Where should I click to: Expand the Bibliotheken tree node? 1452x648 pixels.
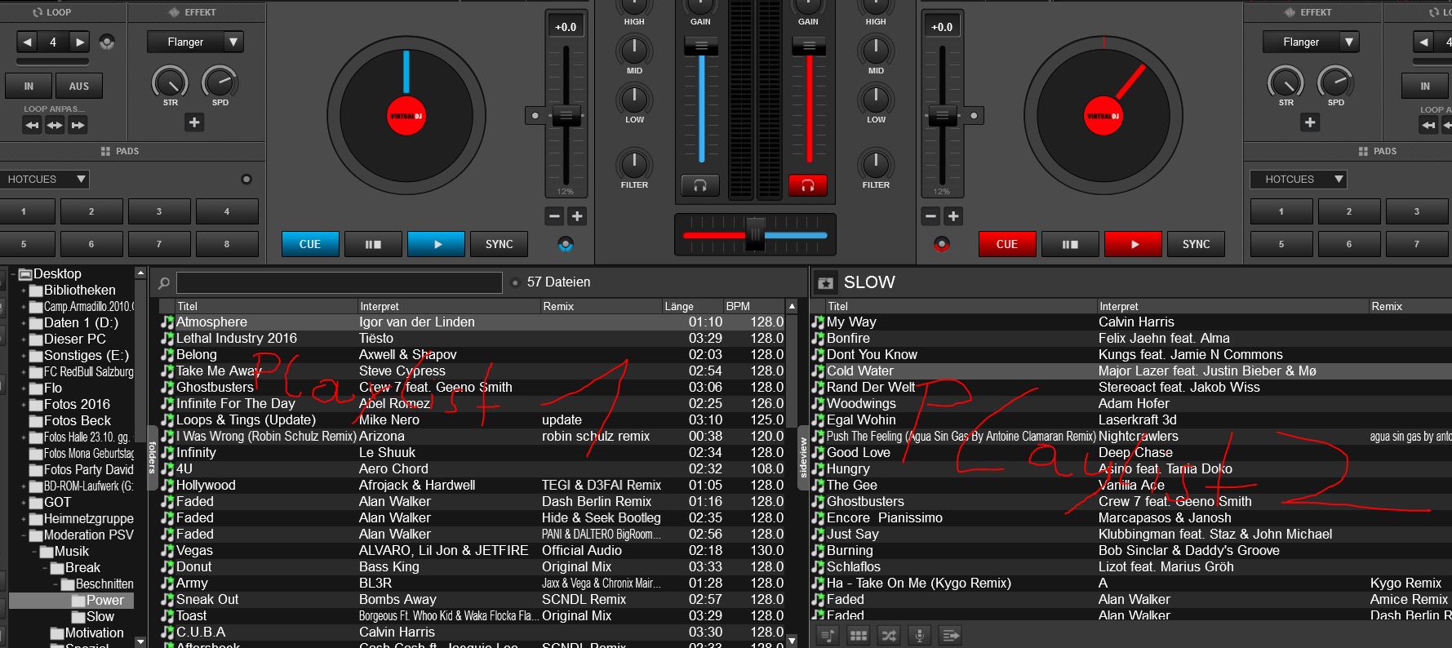24,291
